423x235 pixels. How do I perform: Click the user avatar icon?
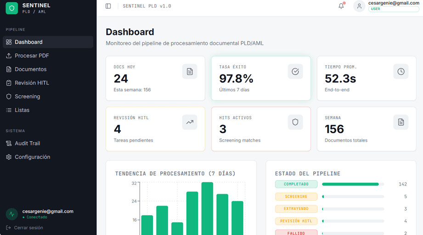point(359,6)
